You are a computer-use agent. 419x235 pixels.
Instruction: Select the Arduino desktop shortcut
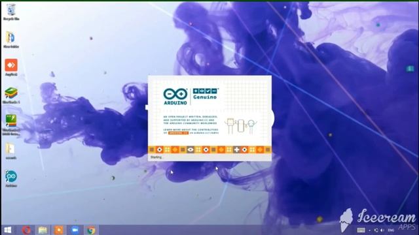click(x=11, y=179)
